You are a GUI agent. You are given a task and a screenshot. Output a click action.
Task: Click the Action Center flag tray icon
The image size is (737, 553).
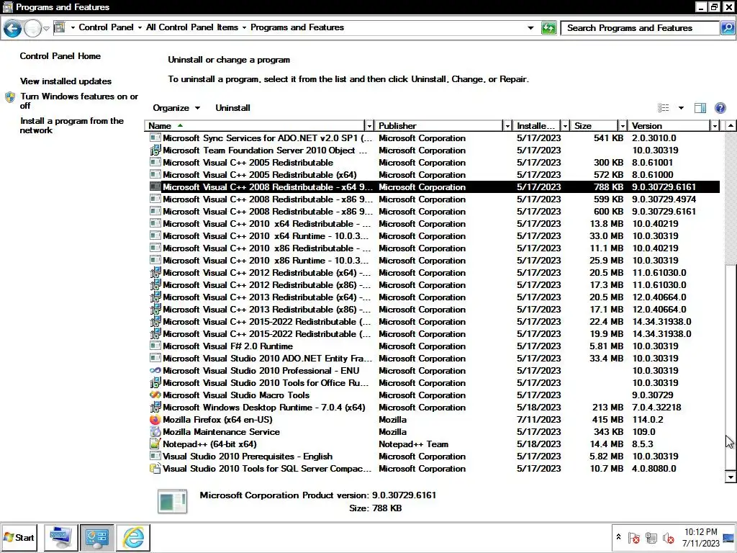click(x=633, y=537)
